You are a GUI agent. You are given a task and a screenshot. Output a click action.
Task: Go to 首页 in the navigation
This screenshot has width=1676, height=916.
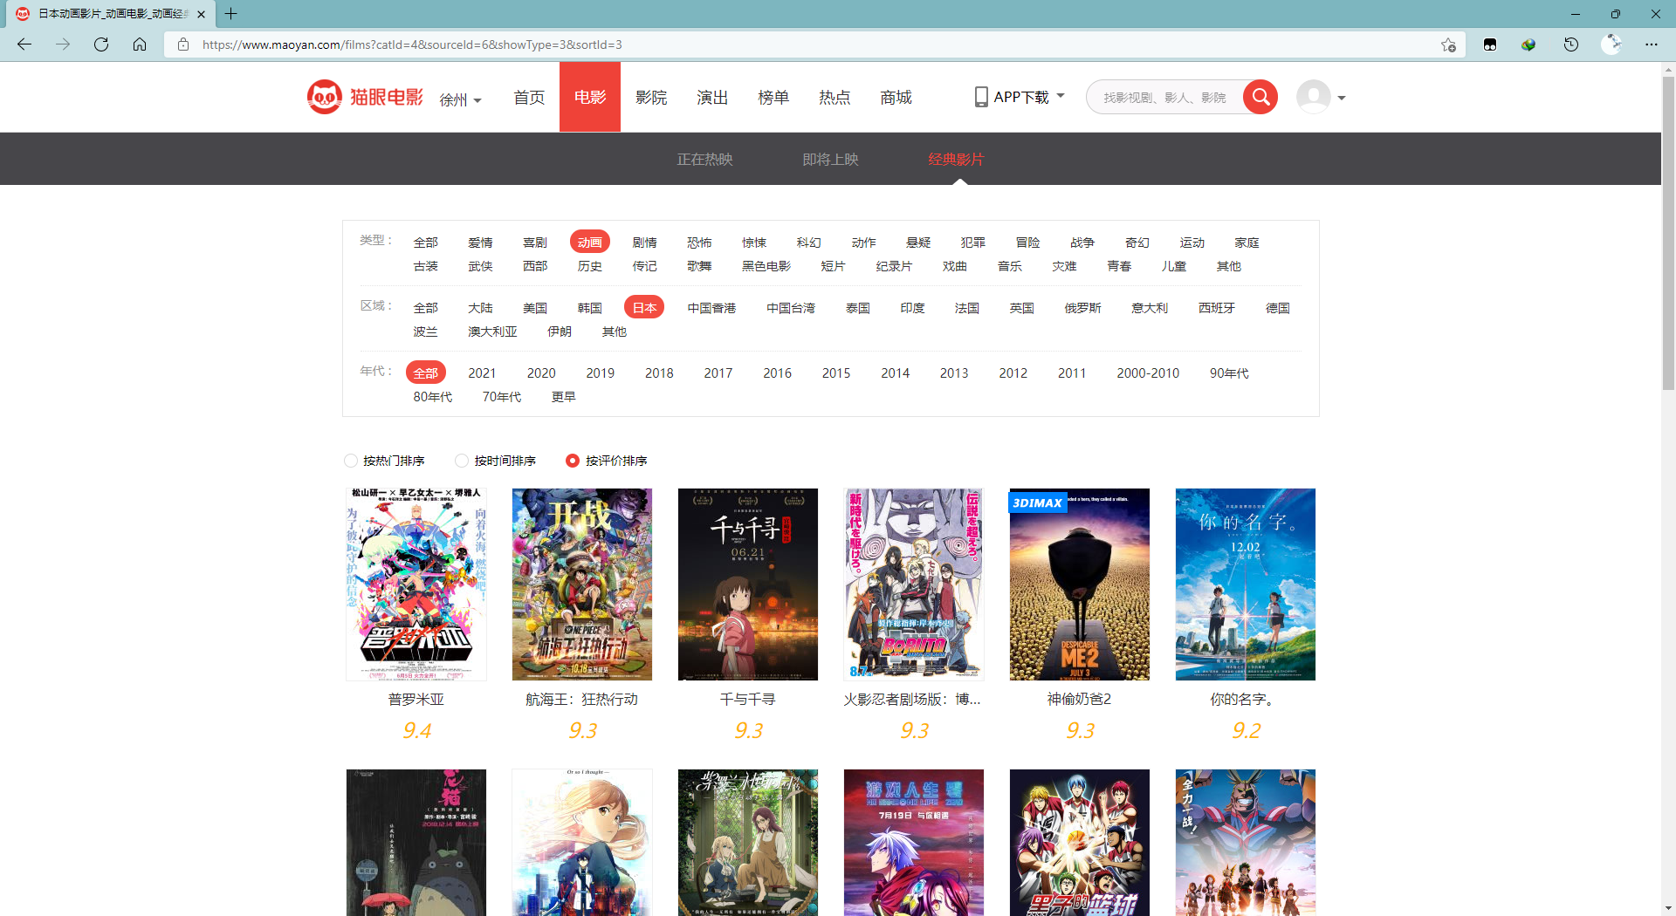tap(529, 97)
